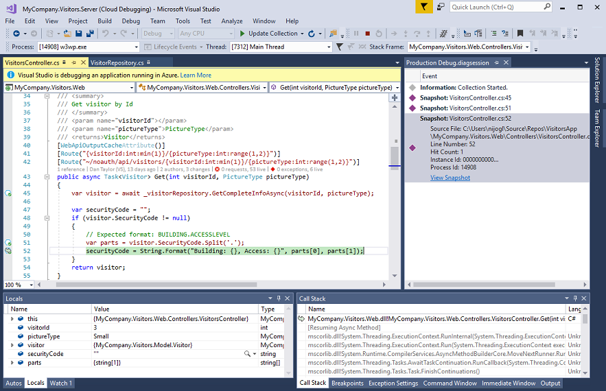Open the Tools menu
The width and height of the screenshot is (606, 391).
(183, 21)
